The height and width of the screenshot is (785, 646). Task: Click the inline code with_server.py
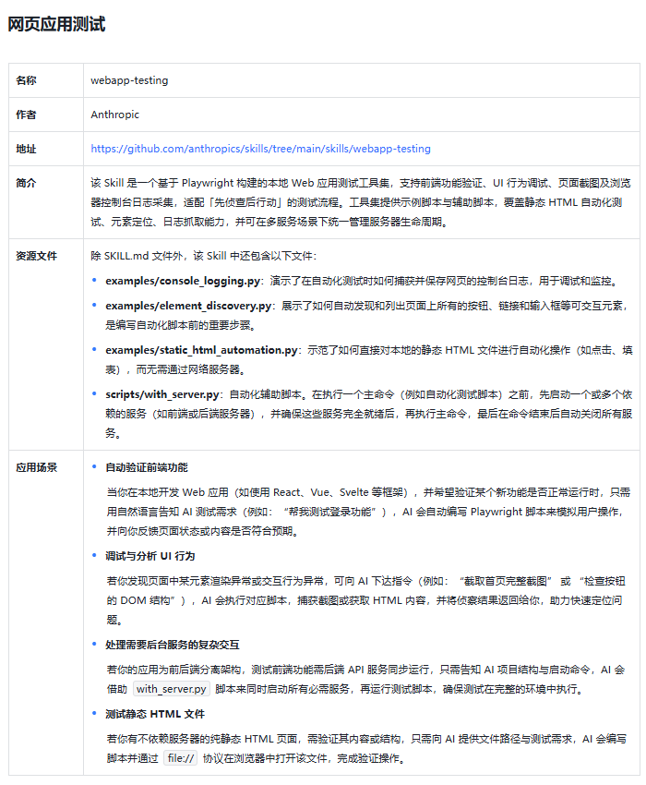tap(172, 689)
